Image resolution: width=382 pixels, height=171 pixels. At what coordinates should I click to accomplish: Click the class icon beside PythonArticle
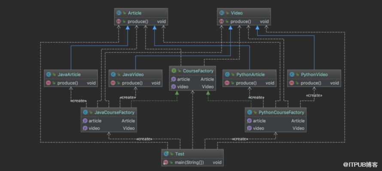227,75
